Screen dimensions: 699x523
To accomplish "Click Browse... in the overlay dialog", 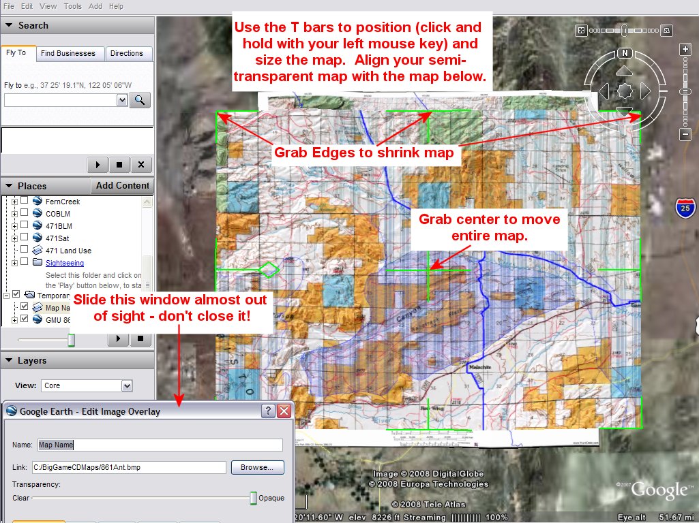I will point(257,467).
